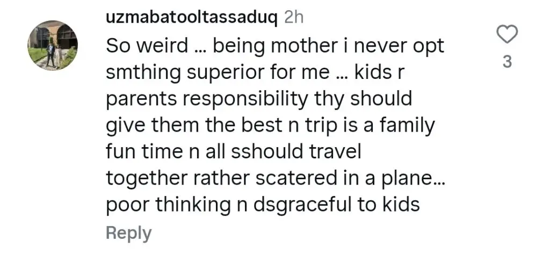This screenshot has height=277, width=550.
Task: Click the Reply button under the comment
Action: 129,233
